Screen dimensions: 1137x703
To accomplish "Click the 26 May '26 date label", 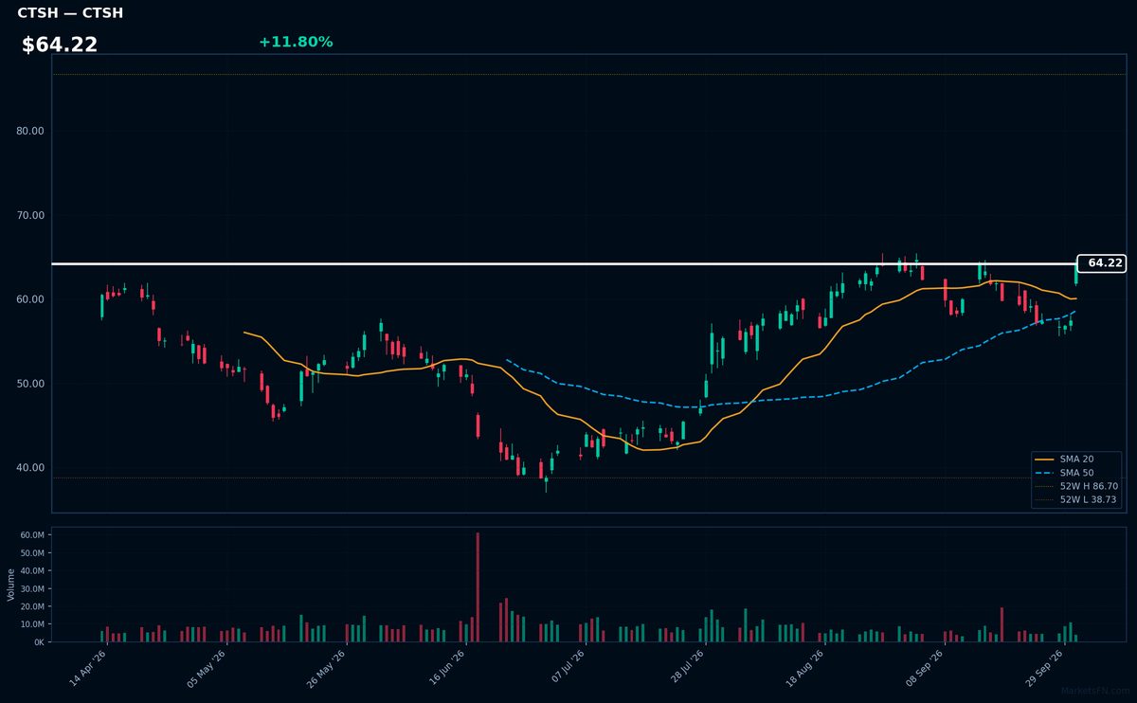I will point(327,668).
